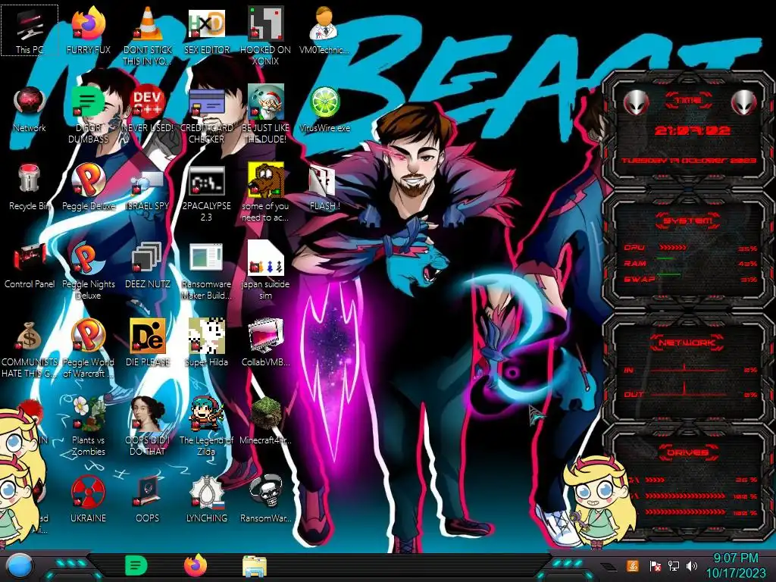Open the Ransomware Maker Build shortcut
Image resolution: width=776 pixels, height=582 pixels.
coord(206,271)
